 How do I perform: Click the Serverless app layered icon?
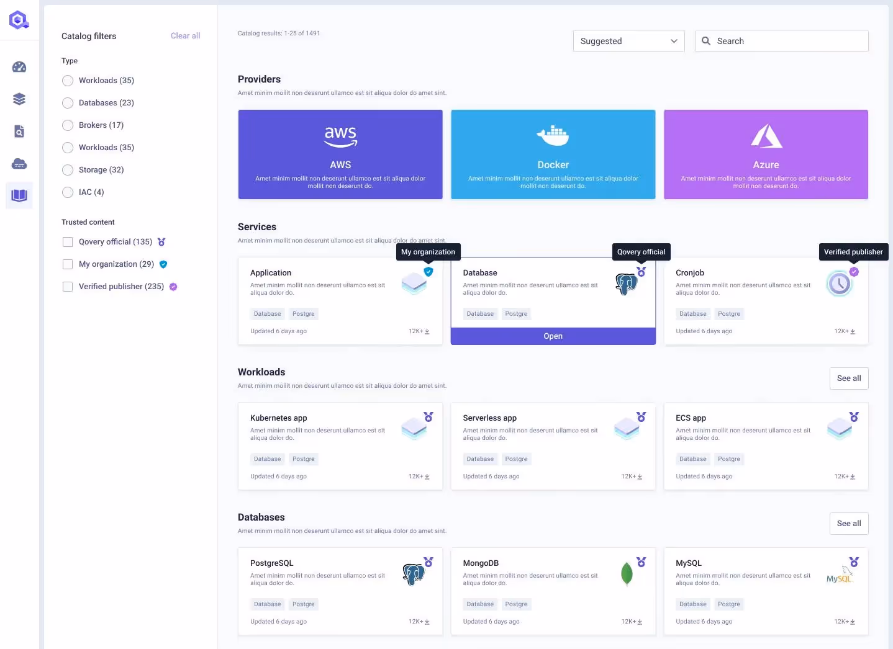627,429
